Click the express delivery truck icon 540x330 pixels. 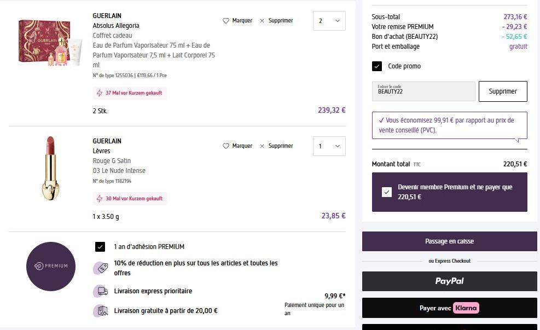(x=101, y=291)
